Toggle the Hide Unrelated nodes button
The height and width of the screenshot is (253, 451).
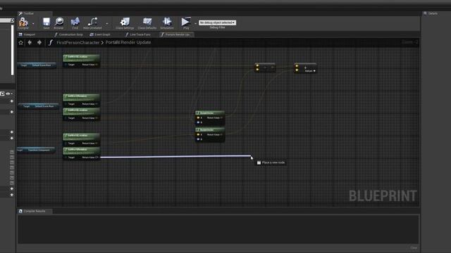click(92, 23)
